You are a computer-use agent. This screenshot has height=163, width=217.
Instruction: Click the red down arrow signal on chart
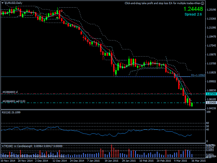coord(61,10)
